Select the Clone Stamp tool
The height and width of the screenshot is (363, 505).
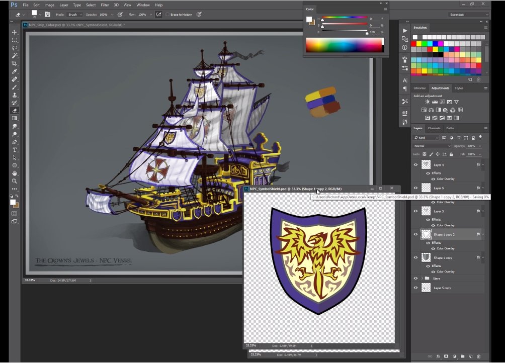(15, 95)
